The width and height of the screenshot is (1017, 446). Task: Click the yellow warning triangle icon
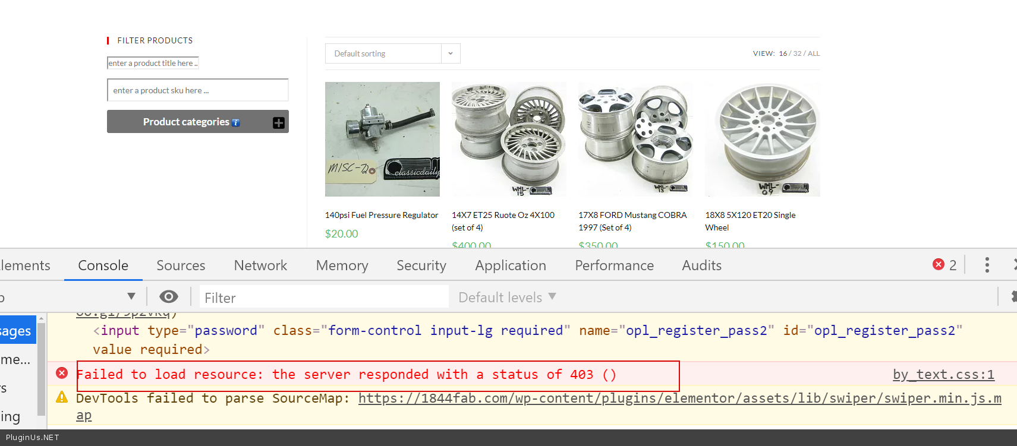click(x=62, y=397)
